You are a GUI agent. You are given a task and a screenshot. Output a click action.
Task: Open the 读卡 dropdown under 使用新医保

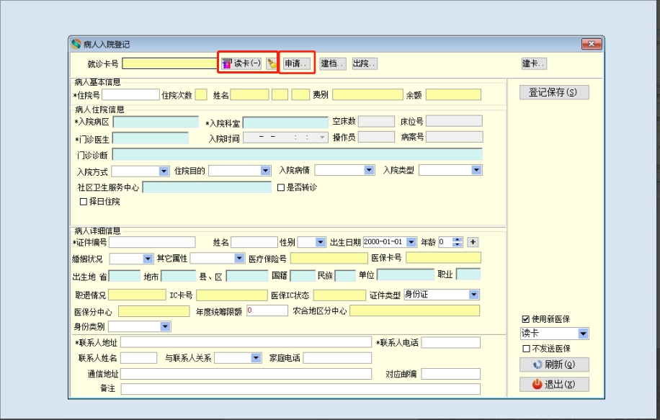tap(583, 334)
